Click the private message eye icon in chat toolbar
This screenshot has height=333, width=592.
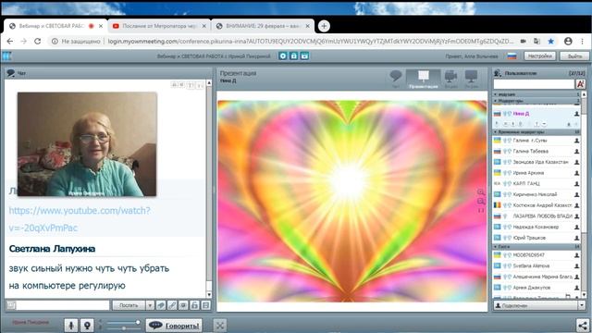(183, 305)
